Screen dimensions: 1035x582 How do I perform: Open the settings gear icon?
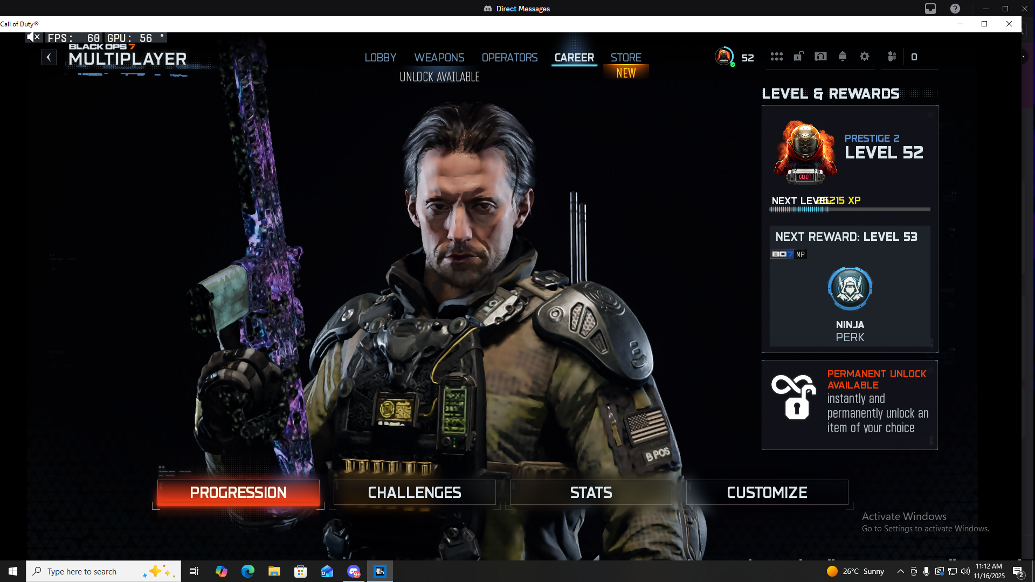(x=865, y=57)
